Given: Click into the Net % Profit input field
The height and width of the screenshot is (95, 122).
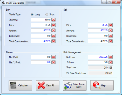Looking at the screenshot, I should [x=41, y=62].
